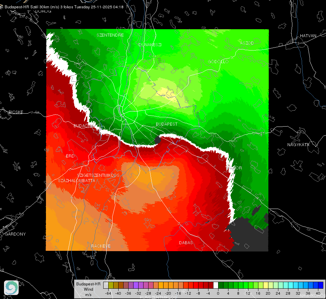Click the SZÁZHALOMBATTA label
The height and width of the screenshot is (299, 326).
pos(77,180)
